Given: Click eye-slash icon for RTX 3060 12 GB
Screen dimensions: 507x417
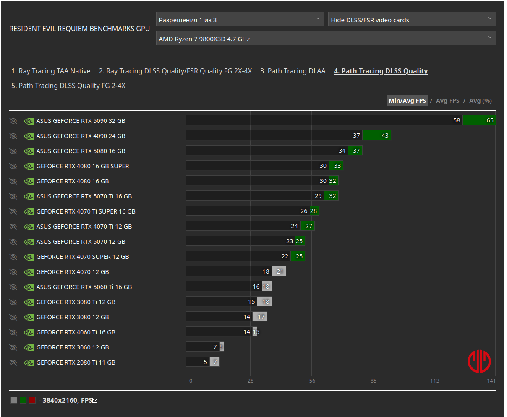Looking at the screenshot, I should tap(13, 347).
